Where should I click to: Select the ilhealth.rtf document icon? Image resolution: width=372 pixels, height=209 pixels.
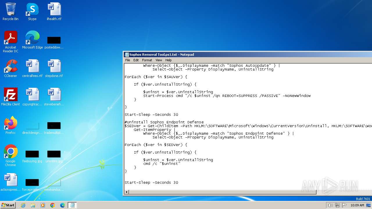tap(54, 12)
